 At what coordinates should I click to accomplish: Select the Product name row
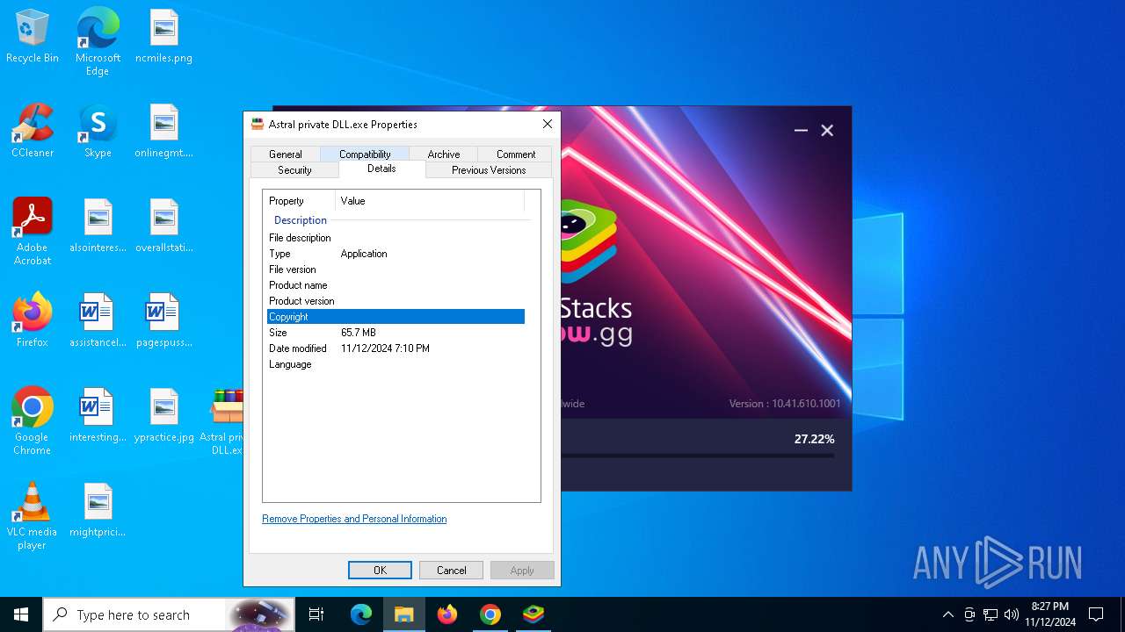(396, 285)
